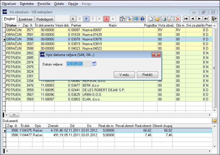The image size is (220, 155).
Task: Open record with yellow folder toolbar icon
Action: coord(157,19)
